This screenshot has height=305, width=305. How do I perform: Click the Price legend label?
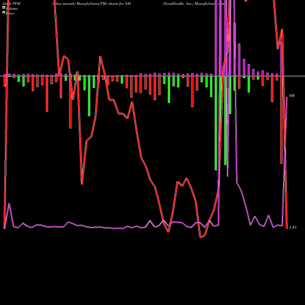coord(10,13)
